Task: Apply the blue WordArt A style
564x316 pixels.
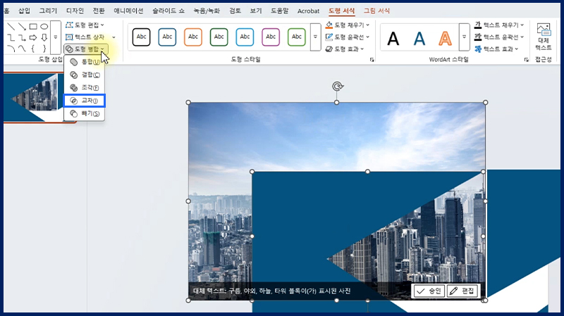Action: point(419,39)
